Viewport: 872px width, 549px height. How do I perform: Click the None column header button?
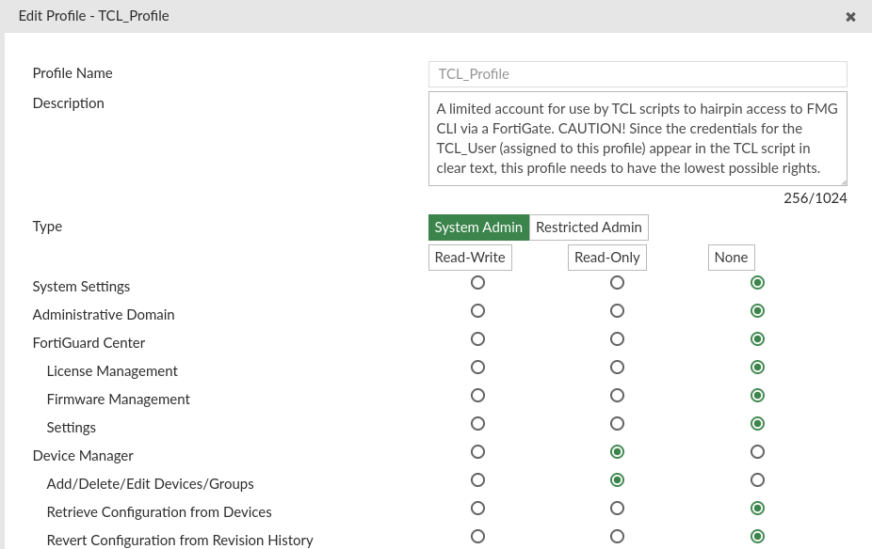click(731, 258)
